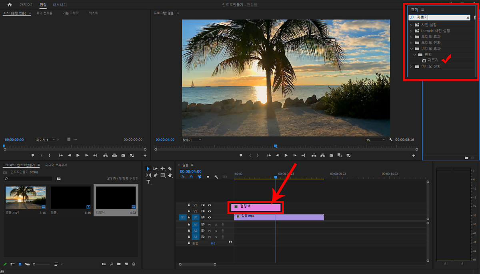Image resolution: width=480 pixels, height=274 pixels.
Task: Mute audio track A1
Action: point(209,224)
